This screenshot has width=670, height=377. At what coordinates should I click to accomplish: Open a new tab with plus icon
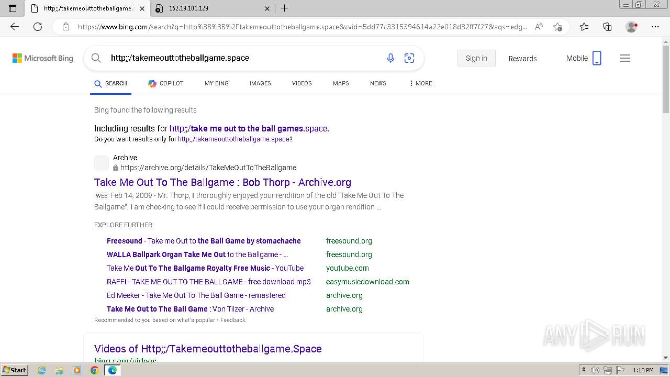pyautogui.click(x=284, y=8)
